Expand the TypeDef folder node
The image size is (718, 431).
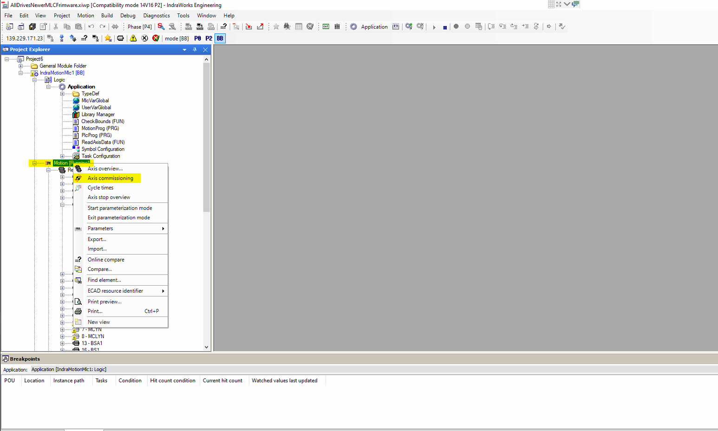coord(62,94)
